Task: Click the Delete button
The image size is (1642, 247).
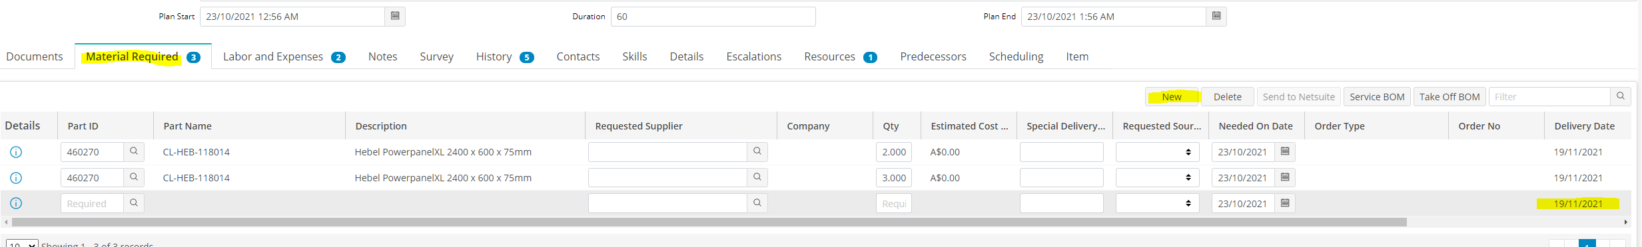Action: [x=1228, y=96]
